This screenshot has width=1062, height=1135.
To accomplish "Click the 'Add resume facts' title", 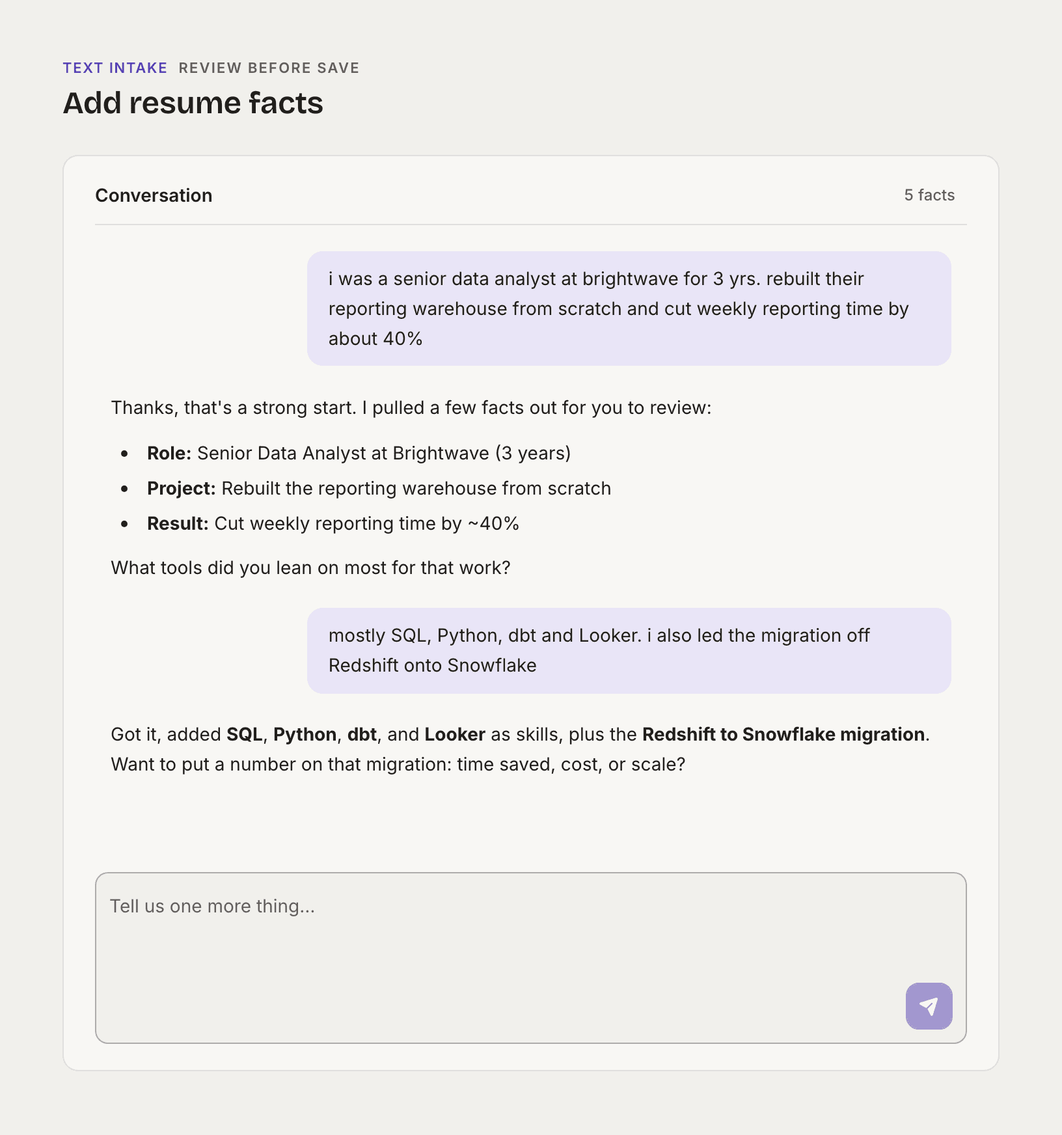I will click(193, 103).
